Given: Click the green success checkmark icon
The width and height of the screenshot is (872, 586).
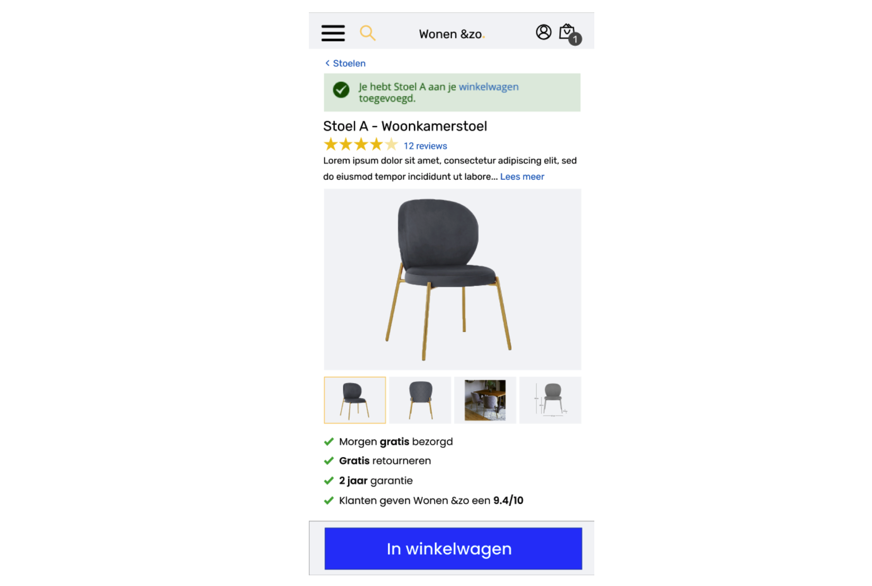Looking at the screenshot, I should click(x=341, y=90).
